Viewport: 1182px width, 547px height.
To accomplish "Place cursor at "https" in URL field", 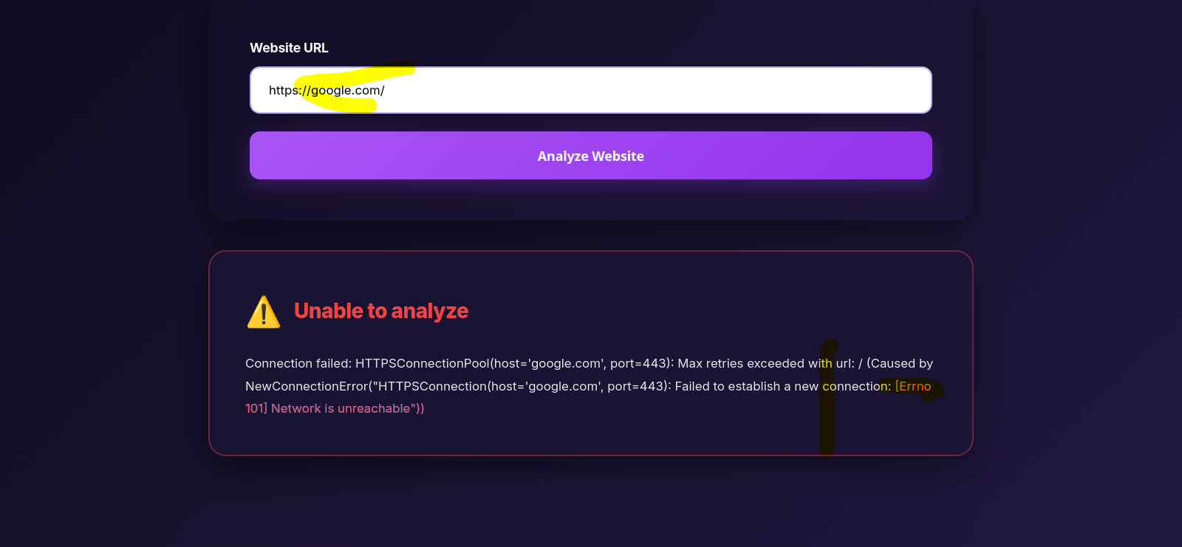I will (283, 90).
